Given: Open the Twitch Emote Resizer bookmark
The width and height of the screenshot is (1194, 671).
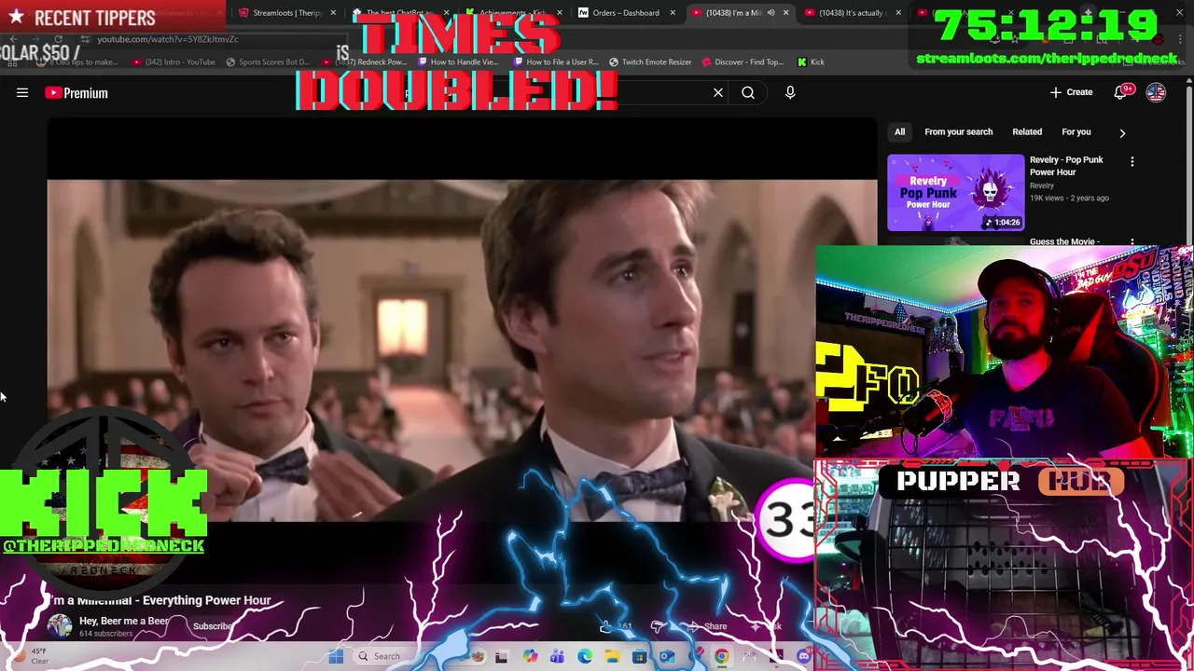Looking at the screenshot, I should [649, 62].
